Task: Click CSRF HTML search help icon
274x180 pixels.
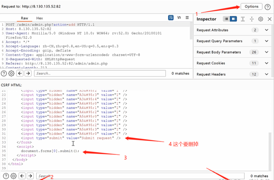Action: [x=6, y=176]
